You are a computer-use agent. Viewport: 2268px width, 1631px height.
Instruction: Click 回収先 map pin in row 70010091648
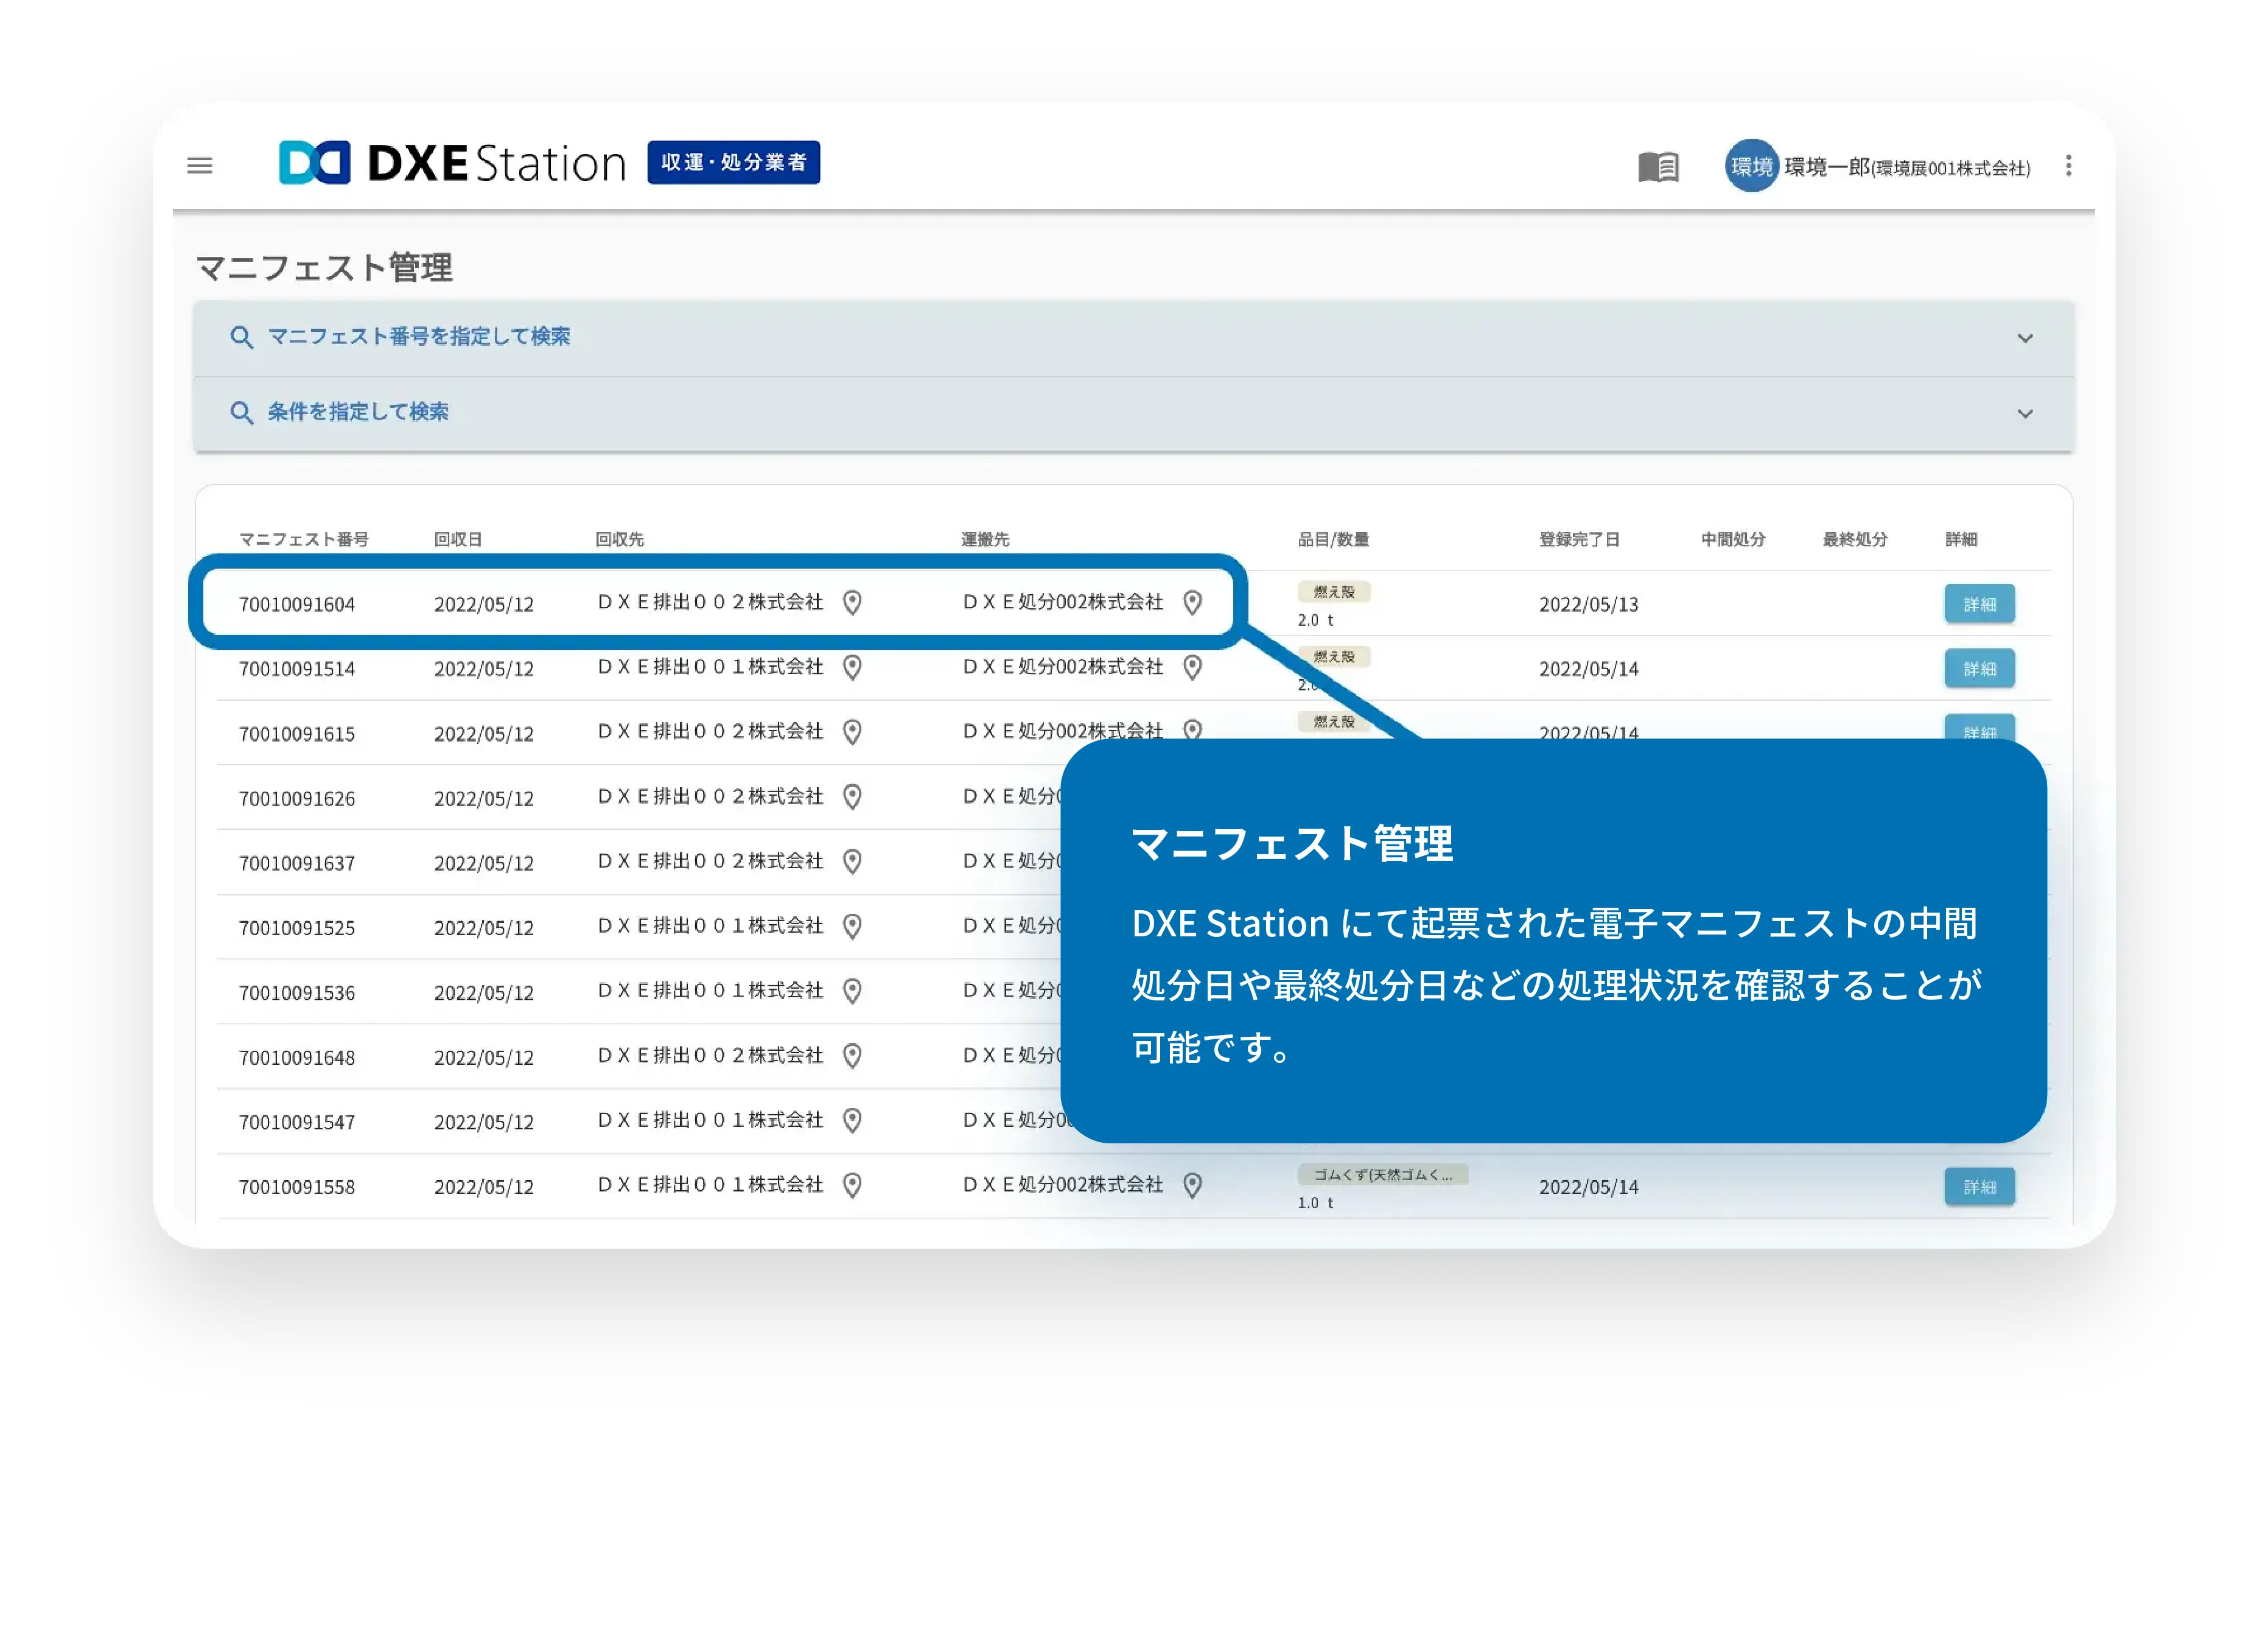(x=852, y=1055)
